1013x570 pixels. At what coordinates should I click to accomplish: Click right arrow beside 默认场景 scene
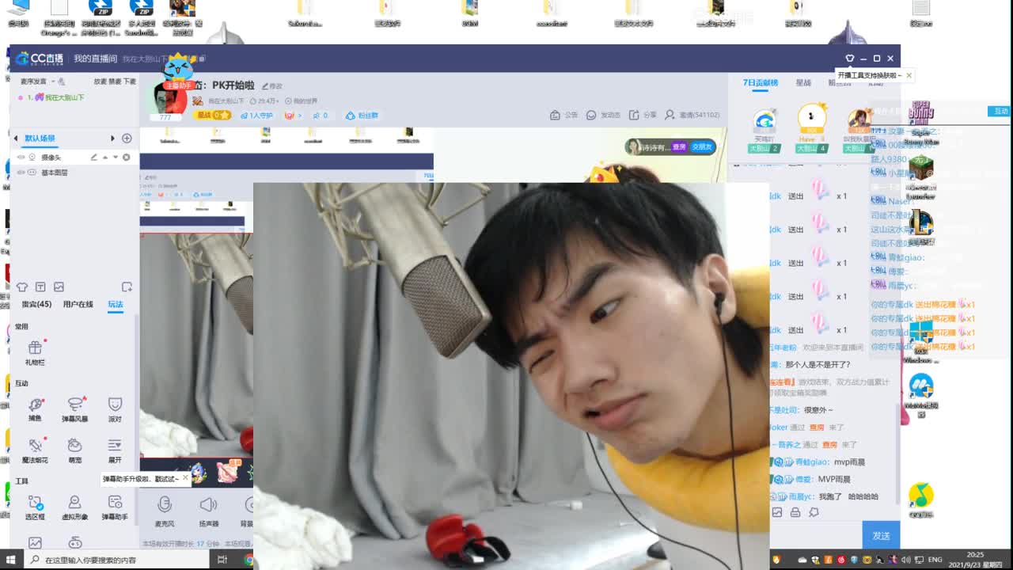point(113,137)
